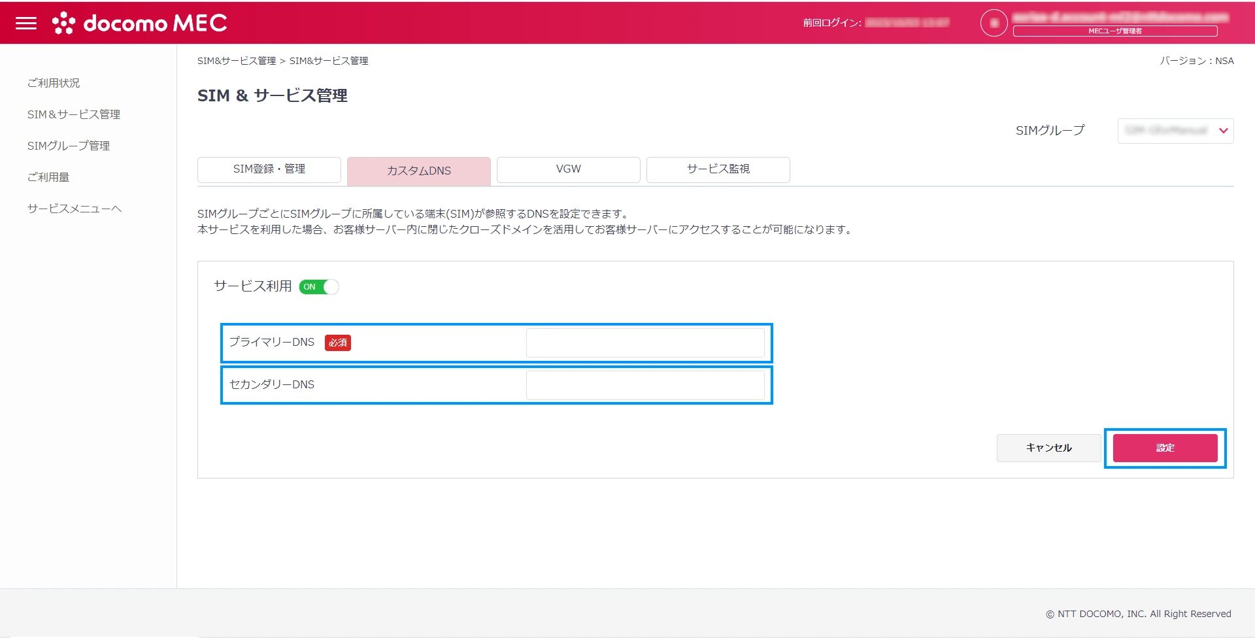Toggle the サービス利用 ON switch
Screen dimensions: 1255x638
319,287
